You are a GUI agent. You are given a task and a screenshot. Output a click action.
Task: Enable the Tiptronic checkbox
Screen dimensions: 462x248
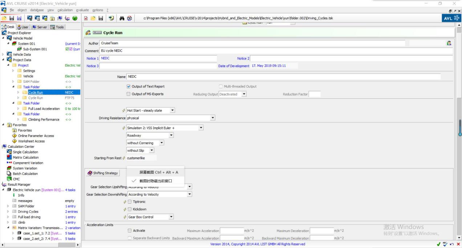pyautogui.click(x=129, y=202)
